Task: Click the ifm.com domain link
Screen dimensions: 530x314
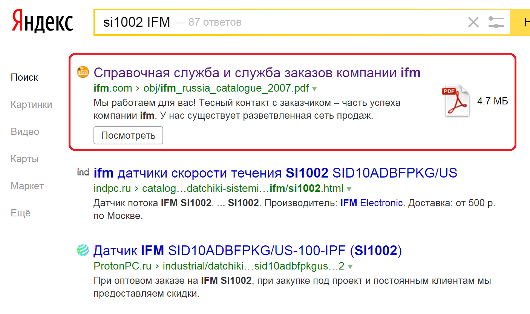Action: (113, 89)
